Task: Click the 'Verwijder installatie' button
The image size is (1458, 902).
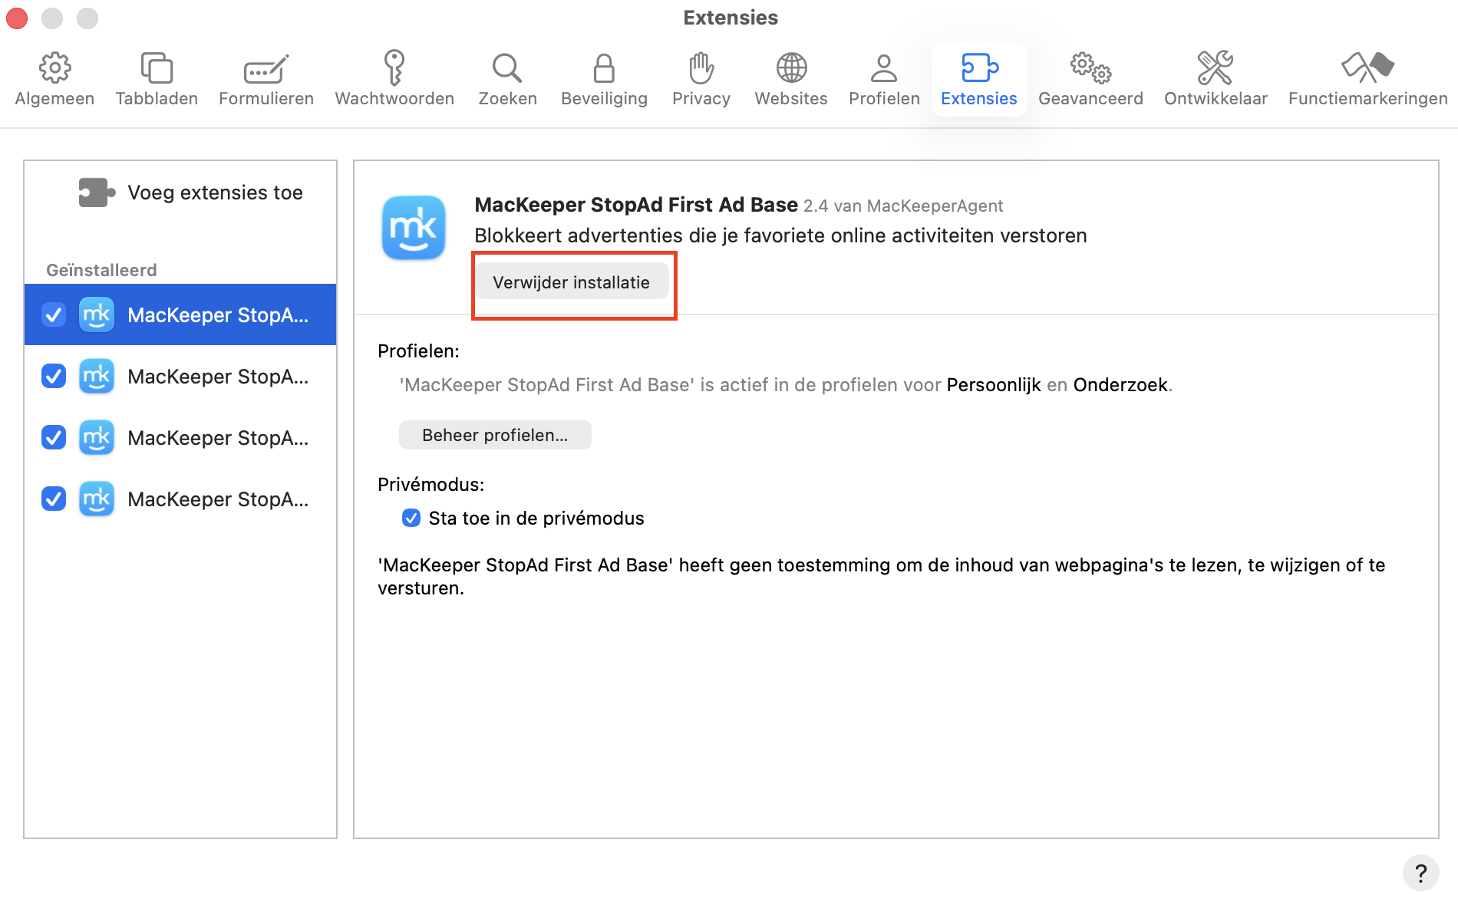Action: [572, 282]
